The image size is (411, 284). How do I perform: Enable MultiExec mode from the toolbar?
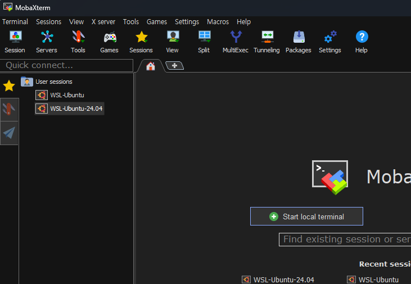pos(236,42)
